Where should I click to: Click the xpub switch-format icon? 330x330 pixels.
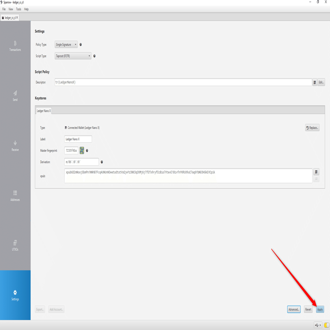point(316,179)
